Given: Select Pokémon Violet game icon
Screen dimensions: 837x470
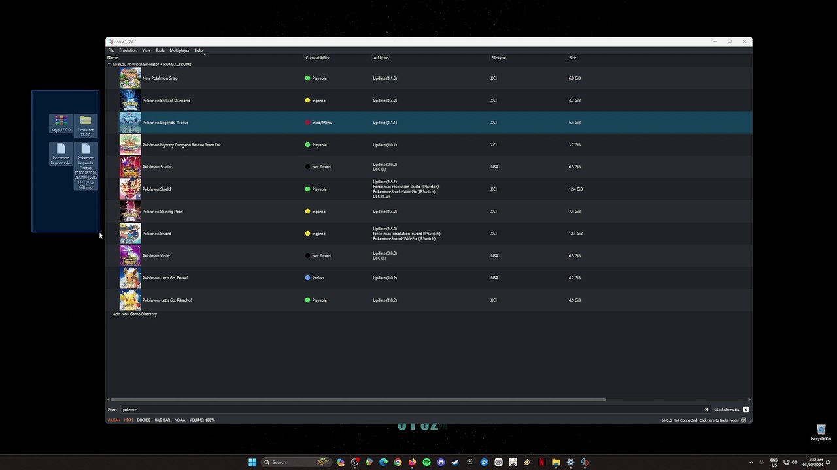Looking at the screenshot, I should pyautogui.click(x=129, y=256).
